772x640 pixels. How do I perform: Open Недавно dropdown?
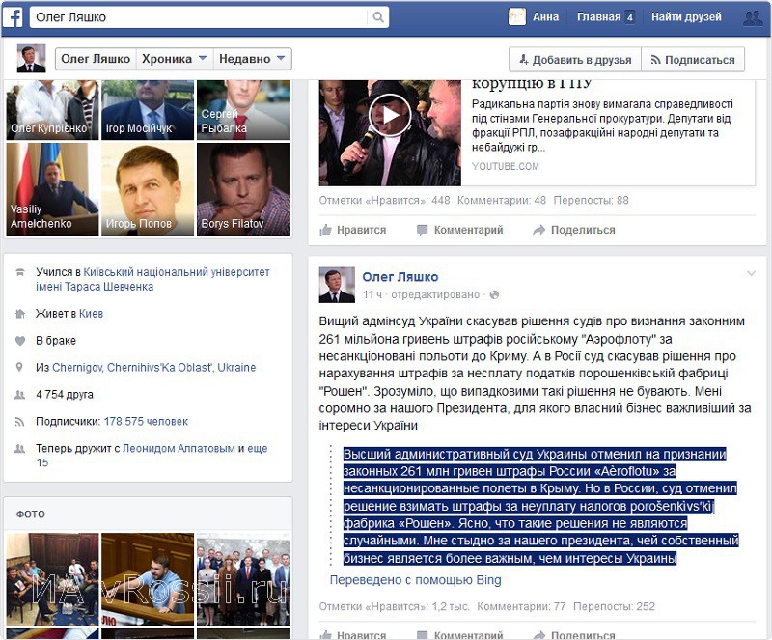pyautogui.click(x=252, y=59)
